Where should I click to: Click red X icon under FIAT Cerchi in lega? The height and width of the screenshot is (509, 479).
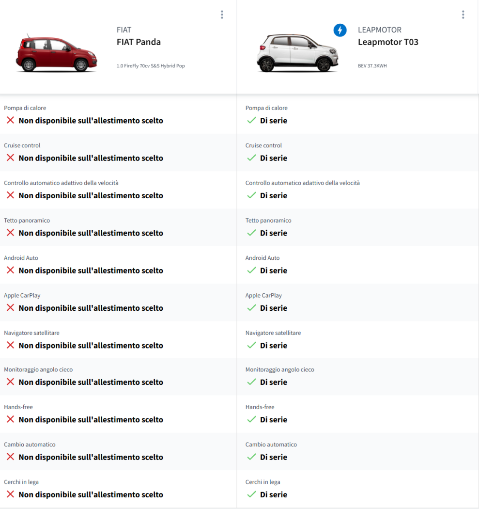pos(10,494)
